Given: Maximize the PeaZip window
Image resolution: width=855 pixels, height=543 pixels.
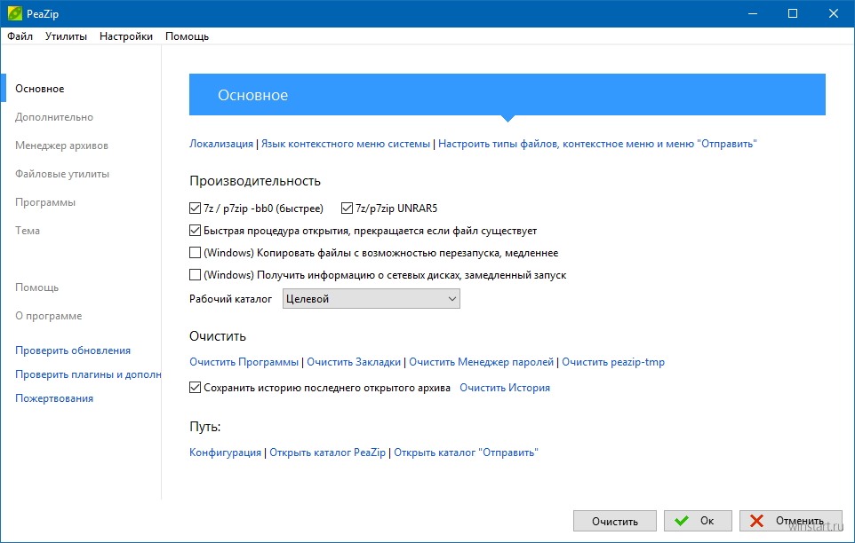Looking at the screenshot, I should coord(793,13).
